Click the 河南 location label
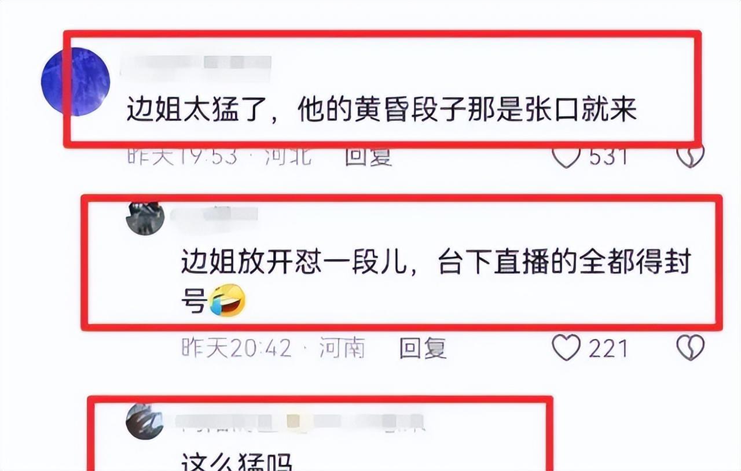741x471 pixels. [342, 348]
